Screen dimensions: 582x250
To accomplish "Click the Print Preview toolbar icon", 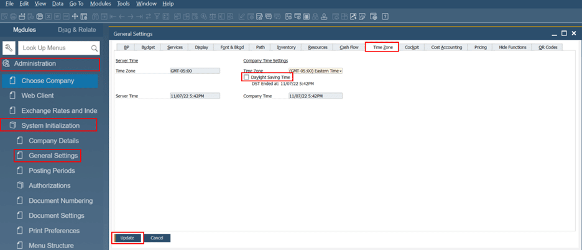I will tap(4, 16).
